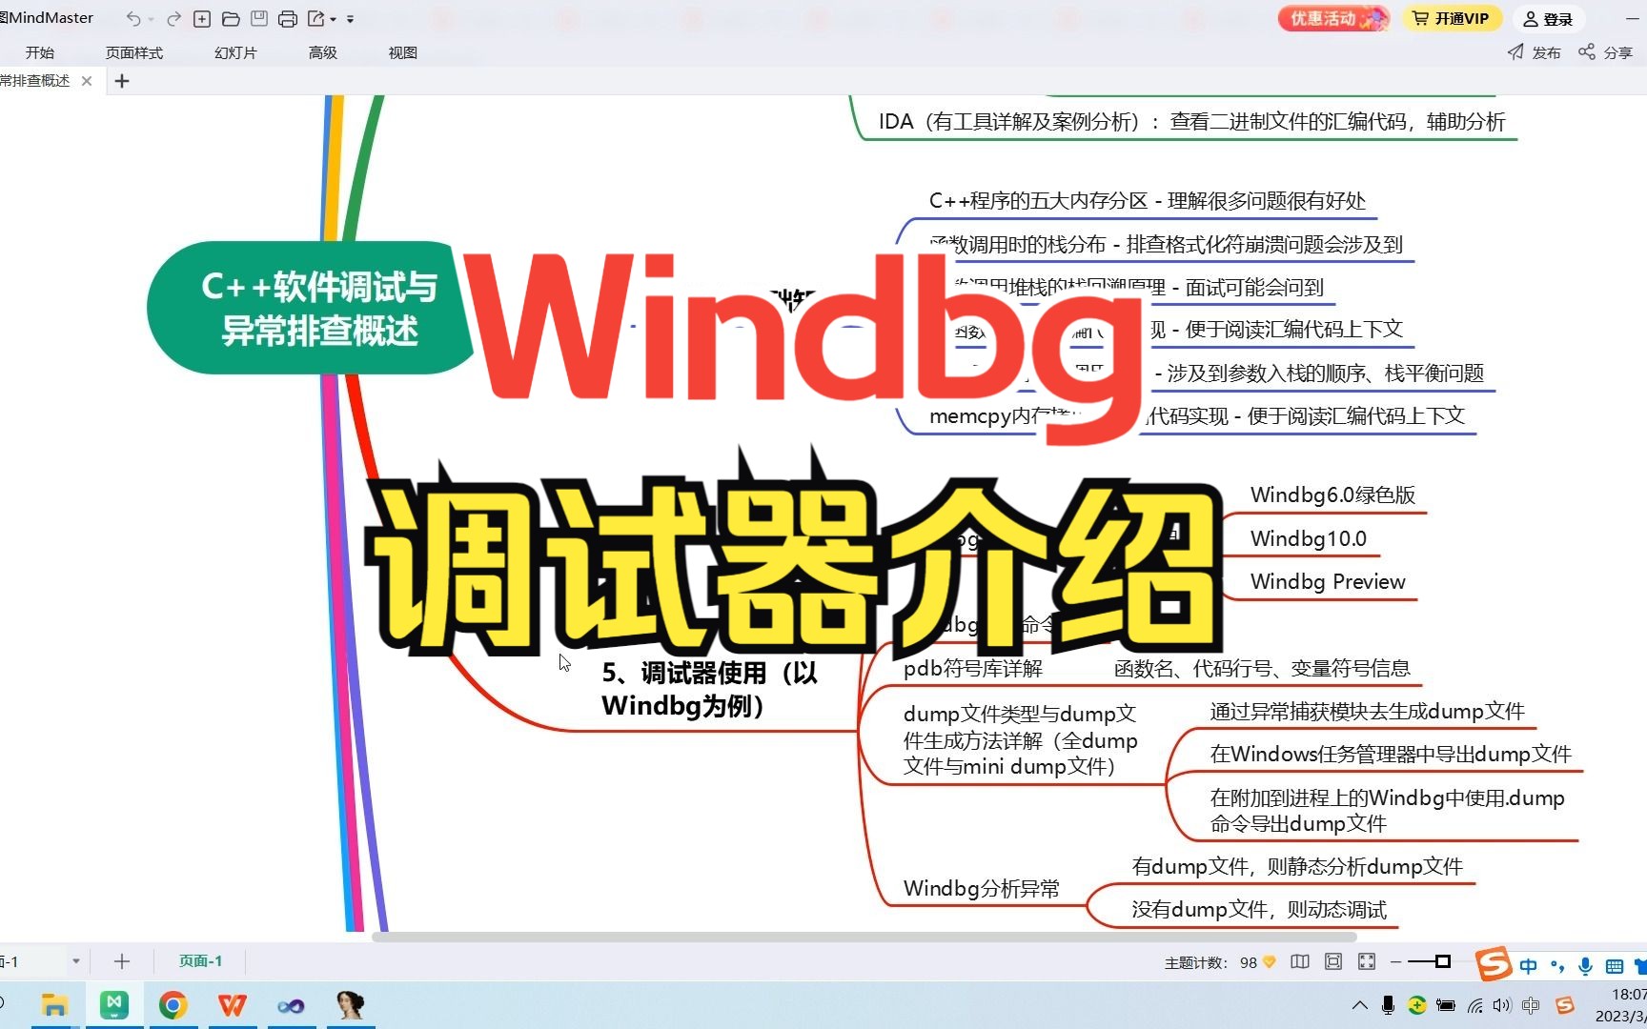The image size is (1647, 1029).
Task: Toggle Sogou 中 Chinese input mode
Action: [1529, 966]
